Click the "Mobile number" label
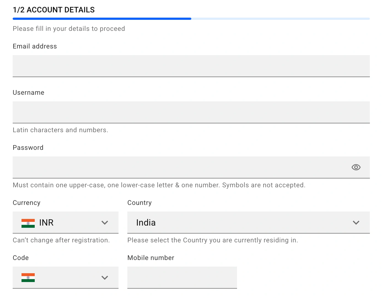This screenshot has width=382, height=298. point(151,258)
